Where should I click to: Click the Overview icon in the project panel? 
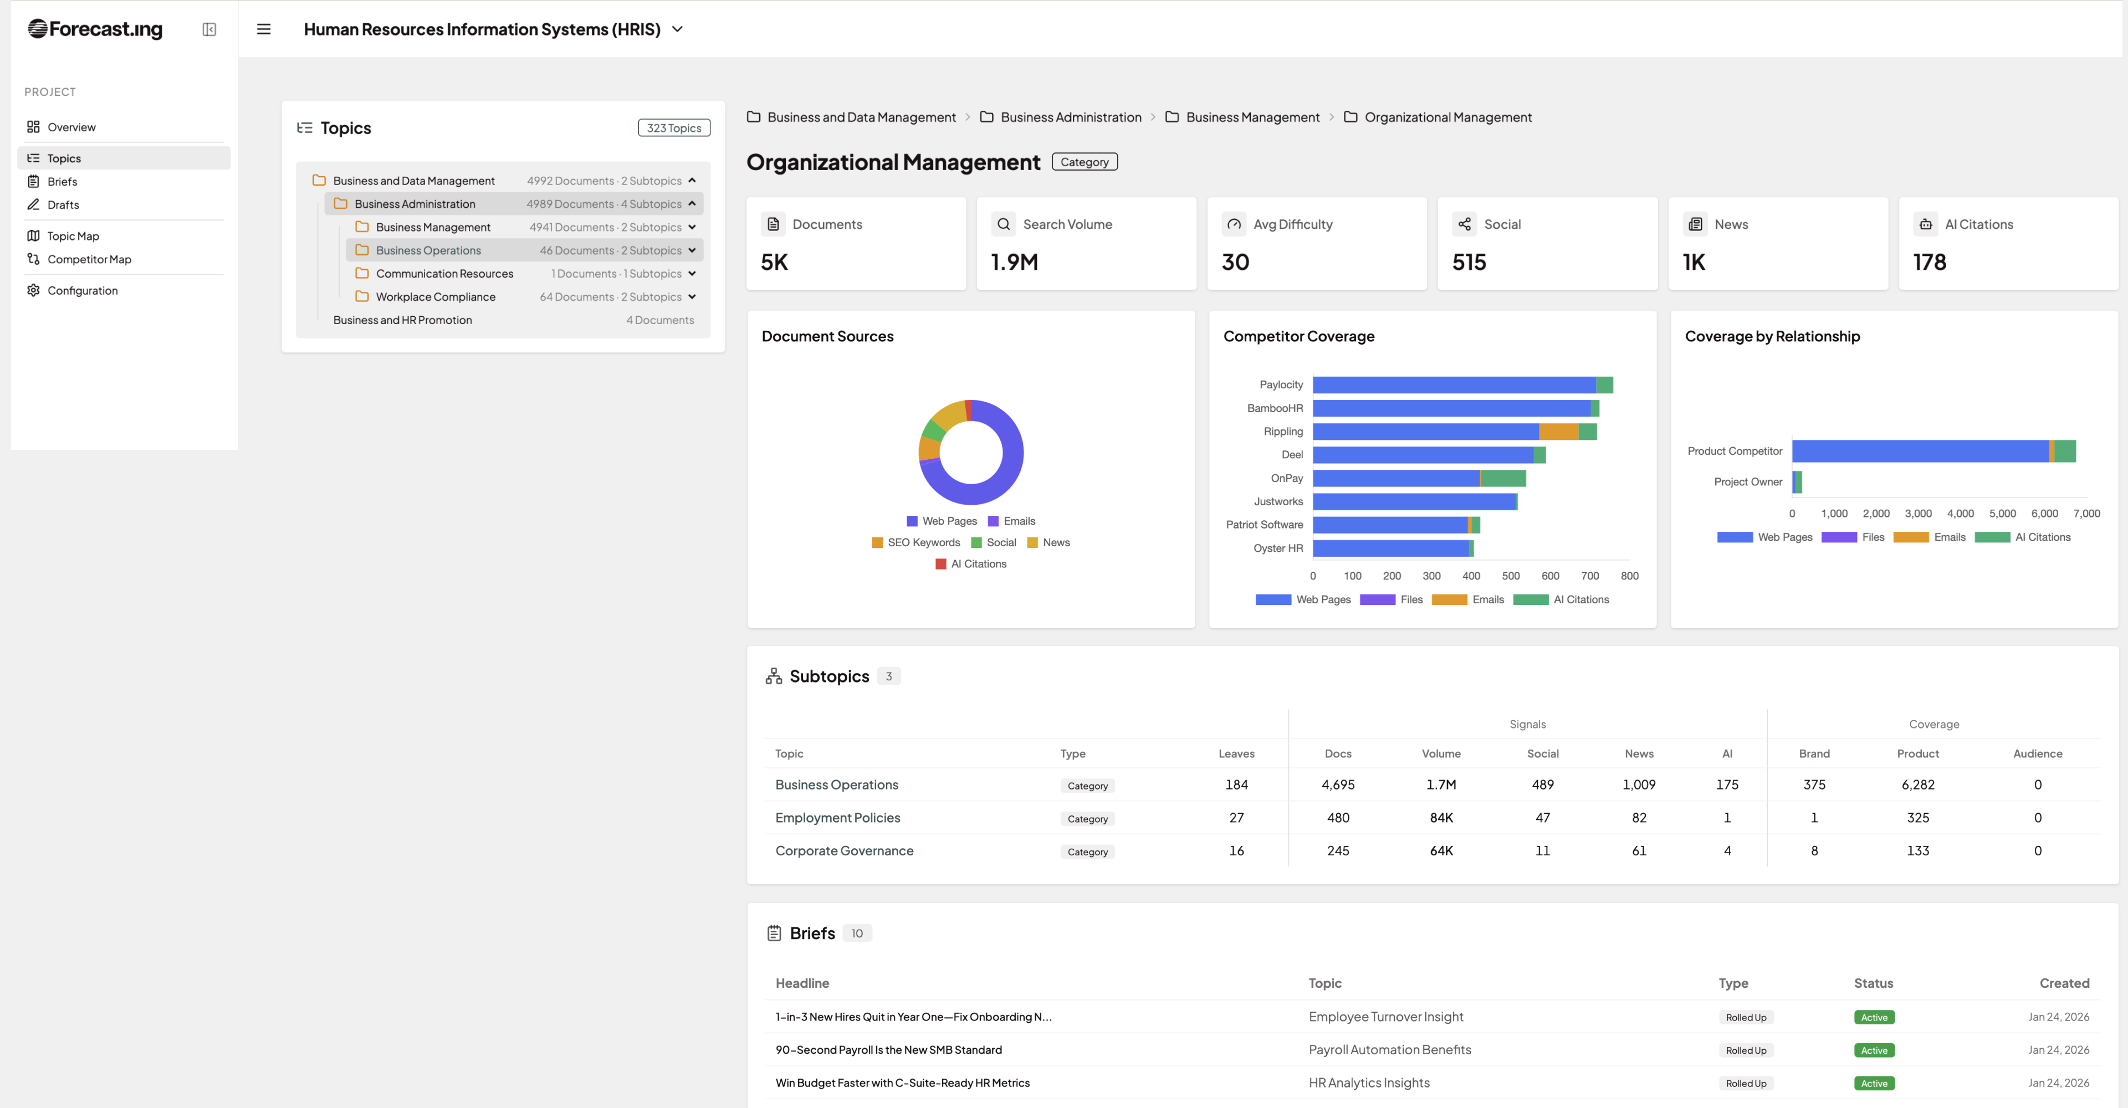point(33,126)
